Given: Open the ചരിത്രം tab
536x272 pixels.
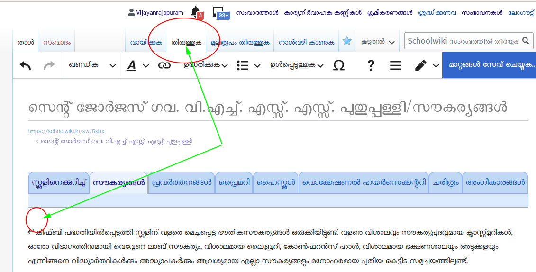Looking at the screenshot, I should click(x=446, y=182).
